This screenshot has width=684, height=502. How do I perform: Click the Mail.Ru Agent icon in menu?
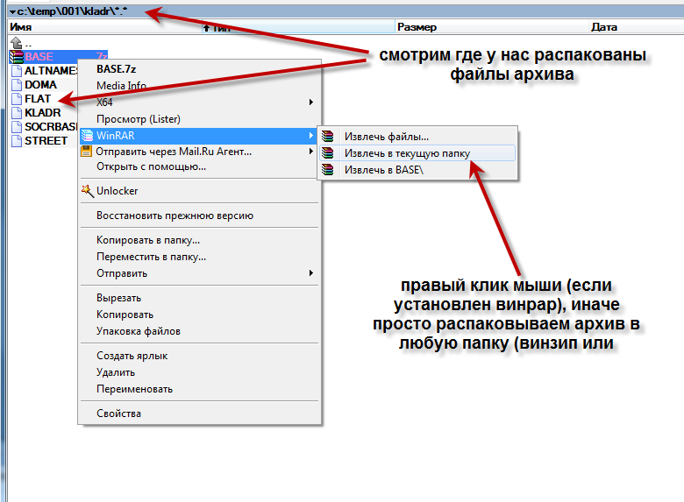coord(87,152)
